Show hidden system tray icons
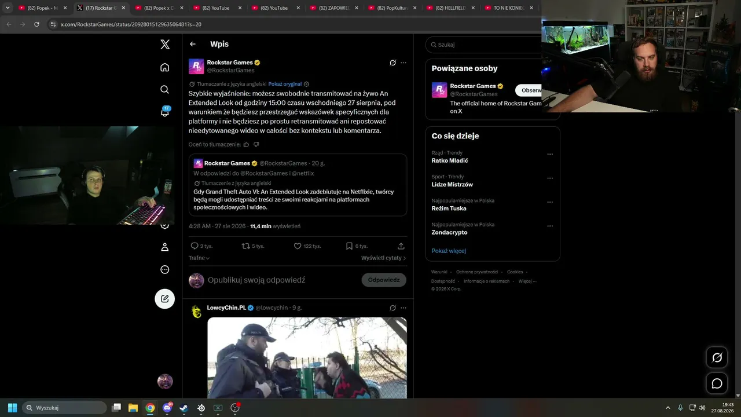741x417 pixels. click(668, 408)
